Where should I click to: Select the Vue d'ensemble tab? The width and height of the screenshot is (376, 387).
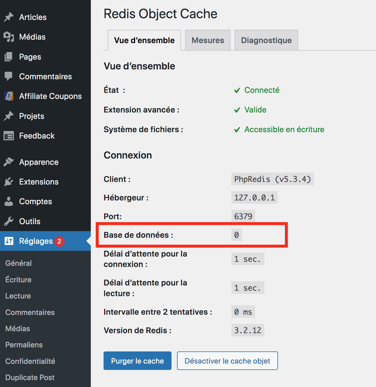(144, 40)
